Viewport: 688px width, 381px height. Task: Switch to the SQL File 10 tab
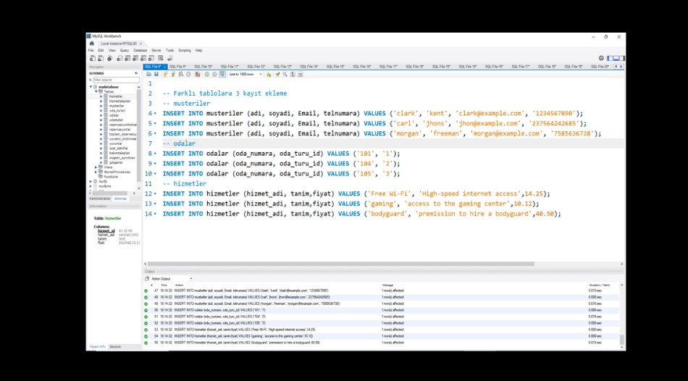click(x=204, y=66)
